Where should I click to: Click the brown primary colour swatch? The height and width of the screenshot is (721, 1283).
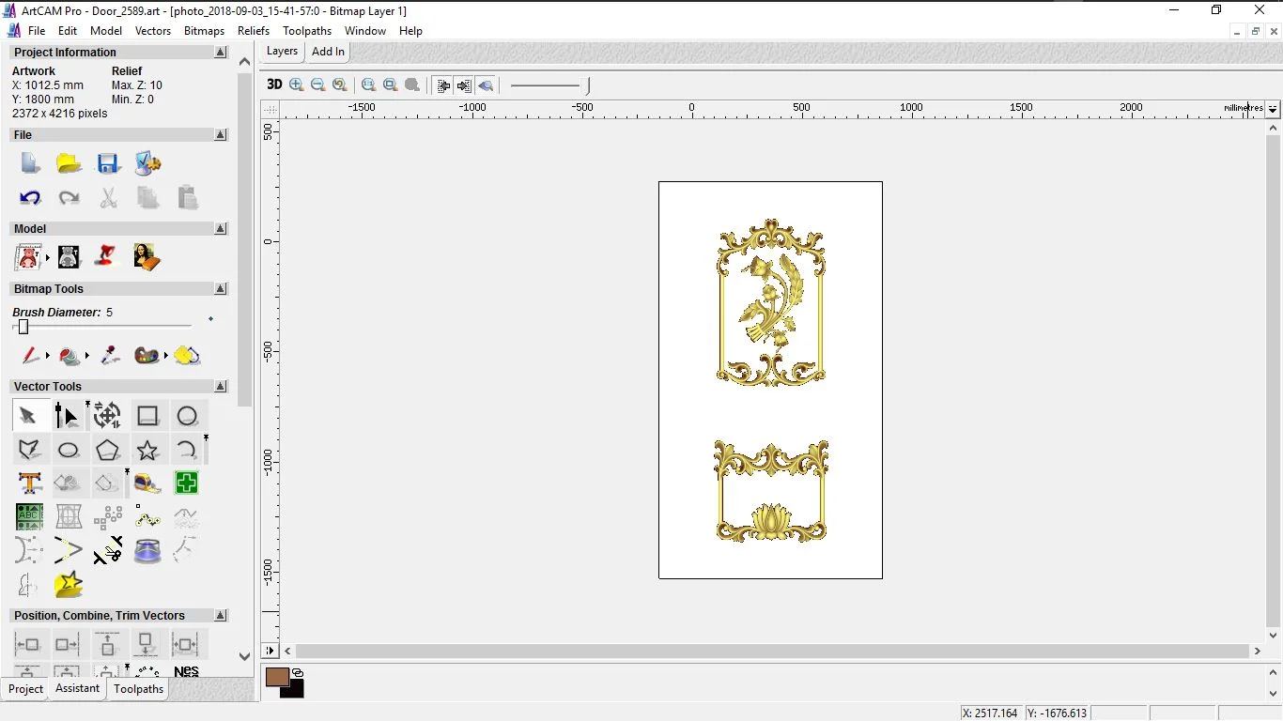click(277, 677)
